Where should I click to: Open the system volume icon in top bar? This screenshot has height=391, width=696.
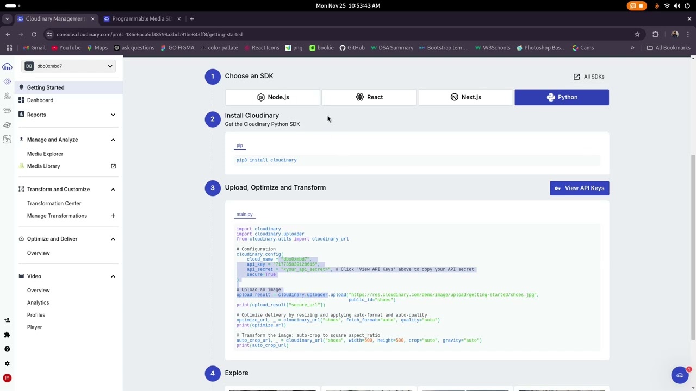click(x=677, y=5)
